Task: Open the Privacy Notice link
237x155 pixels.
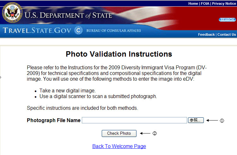Action: pos(224,3)
